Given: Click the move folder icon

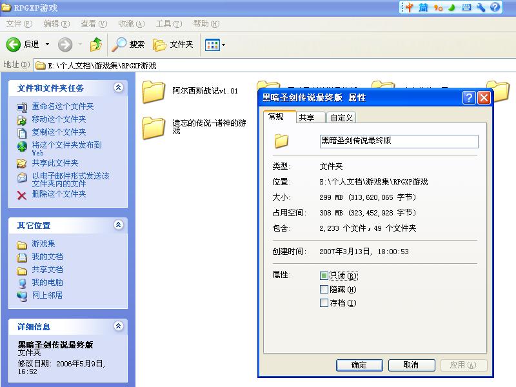Looking at the screenshot, I should coord(22,120).
